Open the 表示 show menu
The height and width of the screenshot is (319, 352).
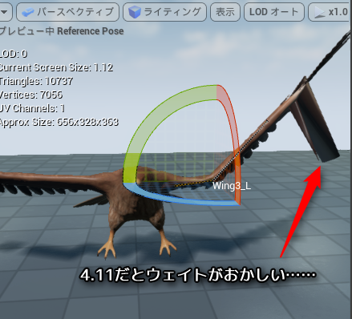[225, 12]
